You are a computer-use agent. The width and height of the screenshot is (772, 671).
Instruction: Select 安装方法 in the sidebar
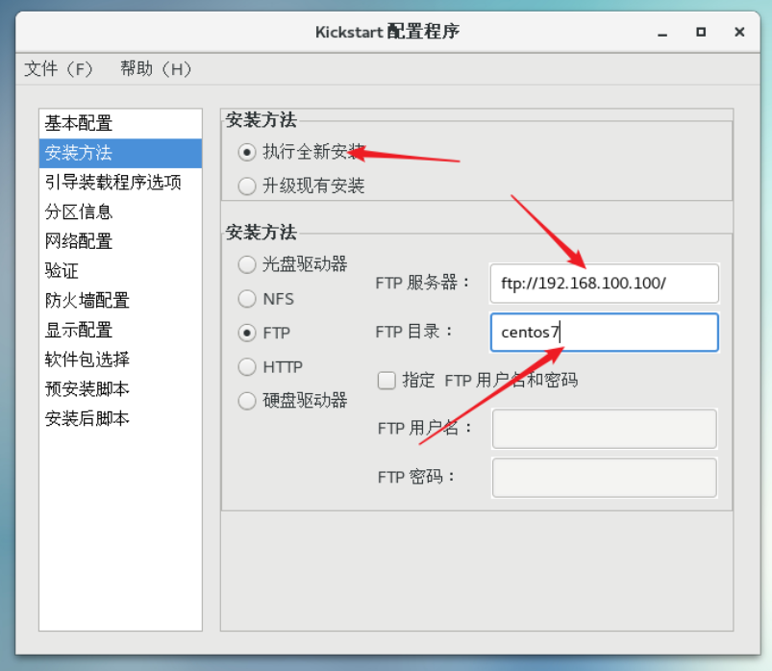click(120, 153)
